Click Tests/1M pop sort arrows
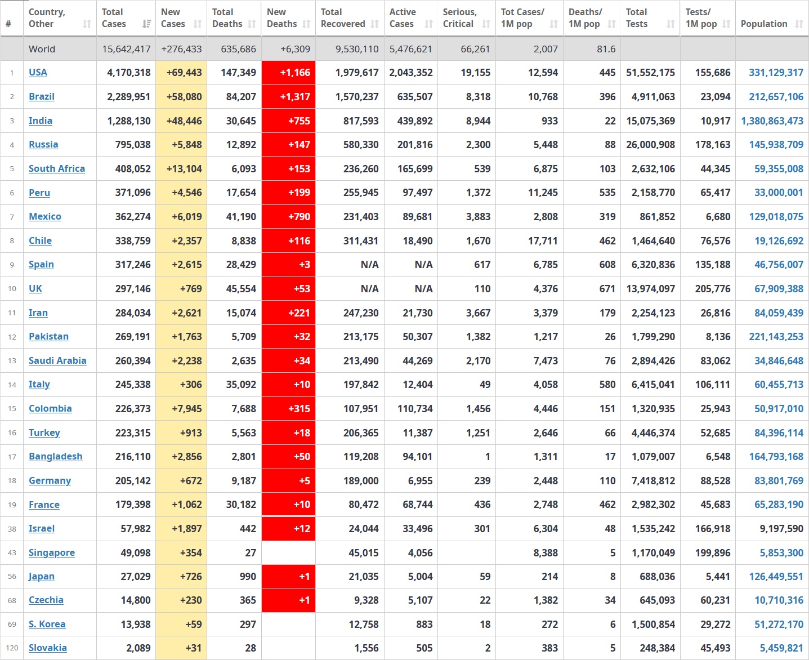The height and width of the screenshot is (660, 809). pos(726,24)
